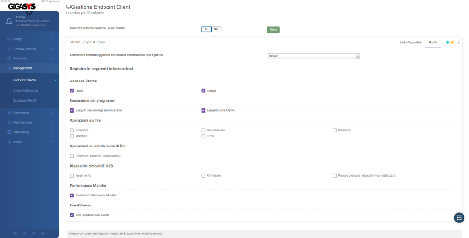The image size is (469, 238).
Task: Open the Default profile dropdown
Action: click(313, 56)
